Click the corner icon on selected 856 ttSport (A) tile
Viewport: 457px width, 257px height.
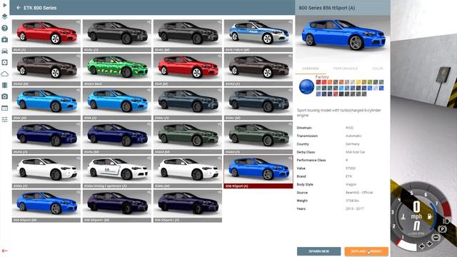[290, 158]
